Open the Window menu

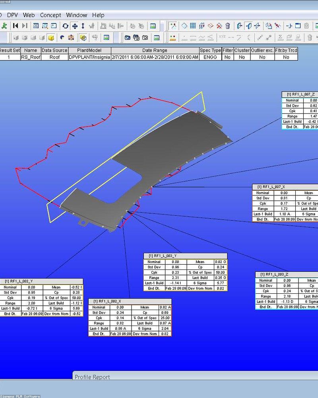[76, 15]
